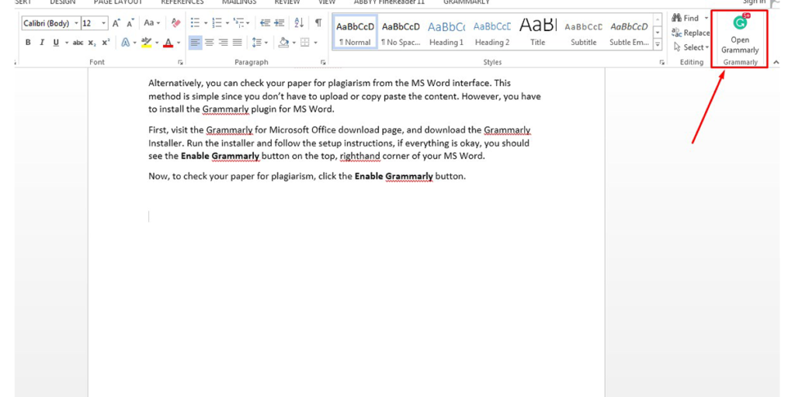The width and height of the screenshot is (795, 397).
Task: Expand borders dropdown arrow
Action: click(x=315, y=43)
